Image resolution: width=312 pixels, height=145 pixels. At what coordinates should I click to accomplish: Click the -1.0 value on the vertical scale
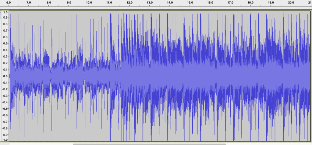coord(5,140)
